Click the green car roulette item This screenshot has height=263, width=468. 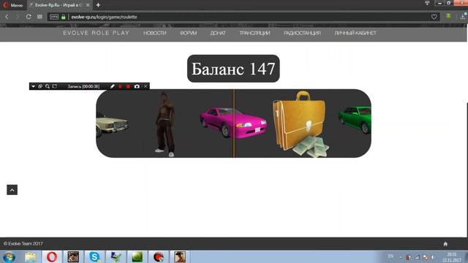pyautogui.click(x=355, y=120)
